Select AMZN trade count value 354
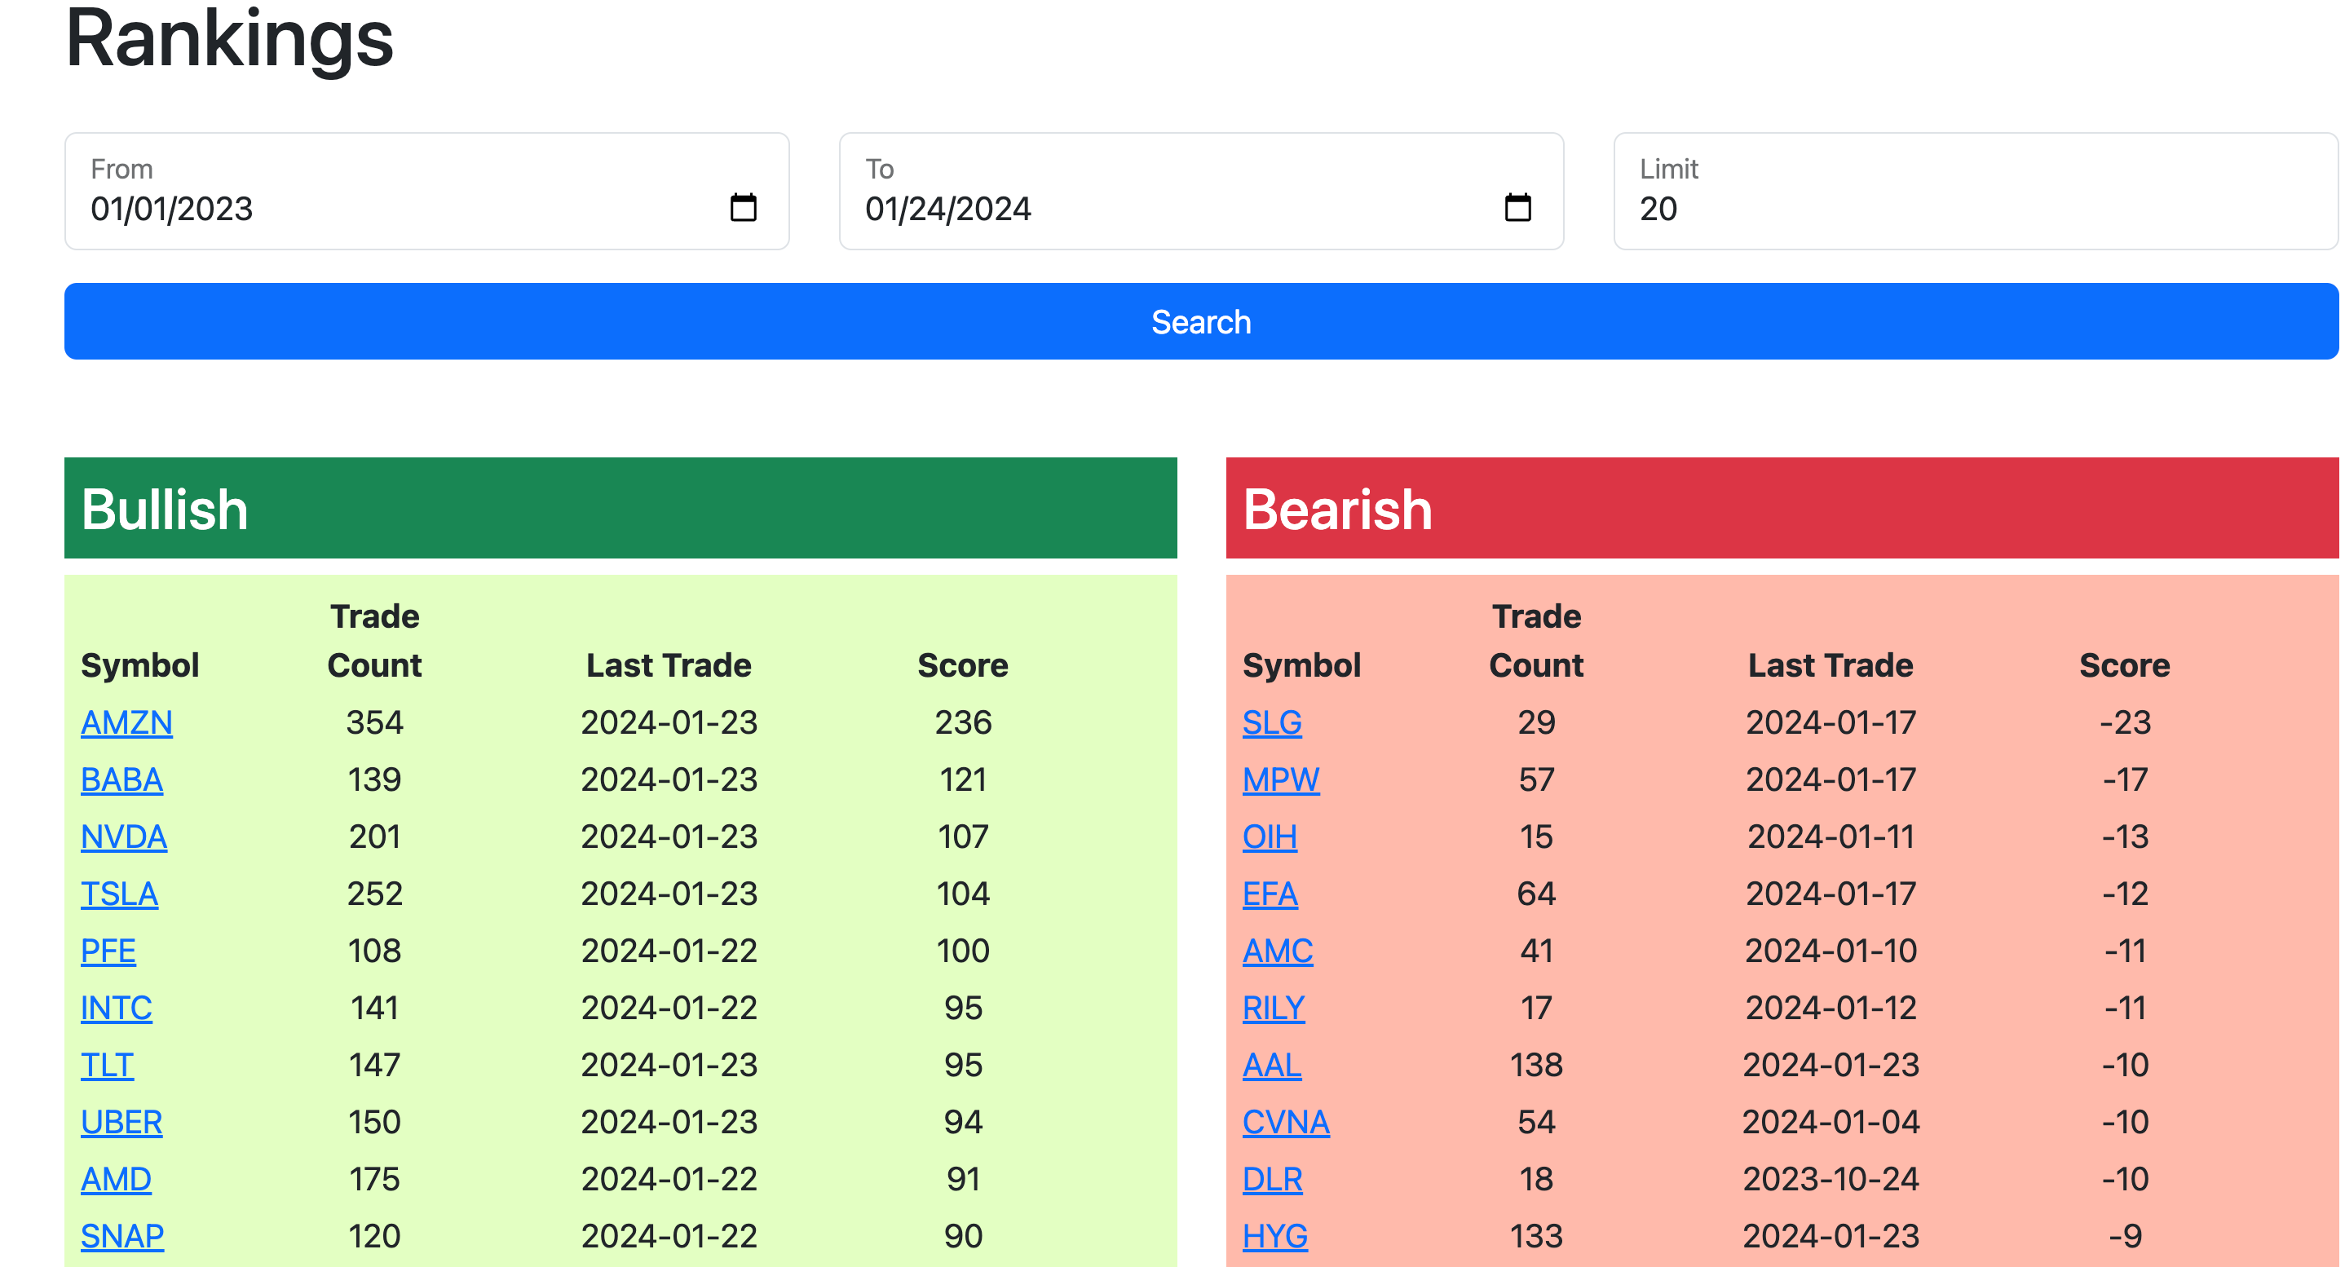2345x1267 pixels. (x=374, y=722)
